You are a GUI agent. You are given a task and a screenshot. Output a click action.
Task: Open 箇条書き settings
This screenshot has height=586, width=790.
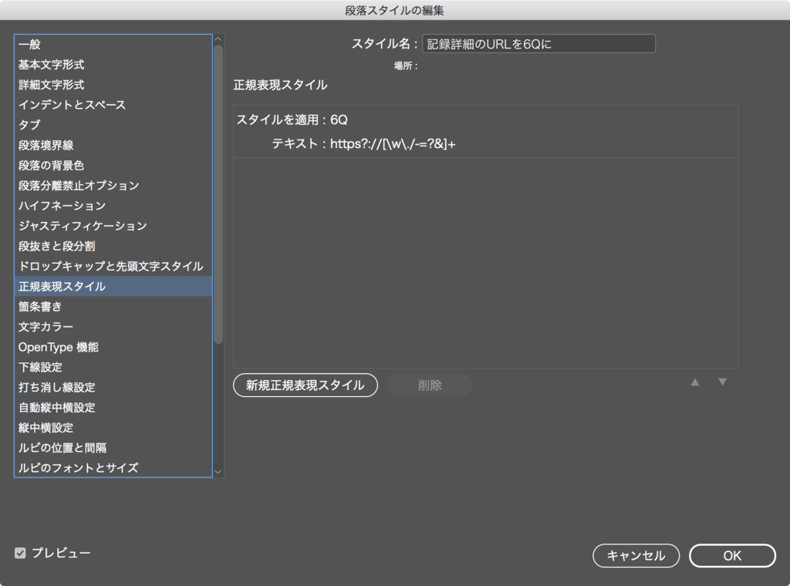coord(113,306)
